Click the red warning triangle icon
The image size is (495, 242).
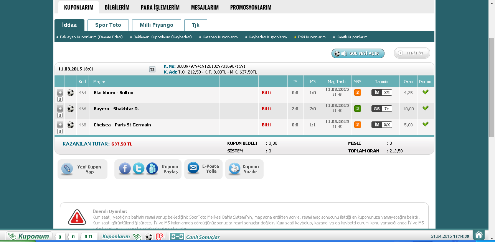point(77,217)
